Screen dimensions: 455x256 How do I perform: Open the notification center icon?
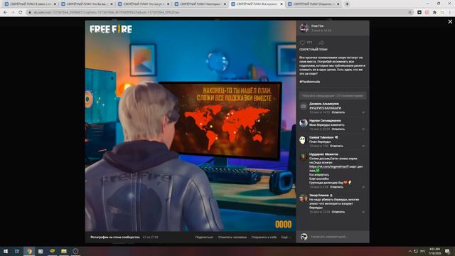point(447,251)
